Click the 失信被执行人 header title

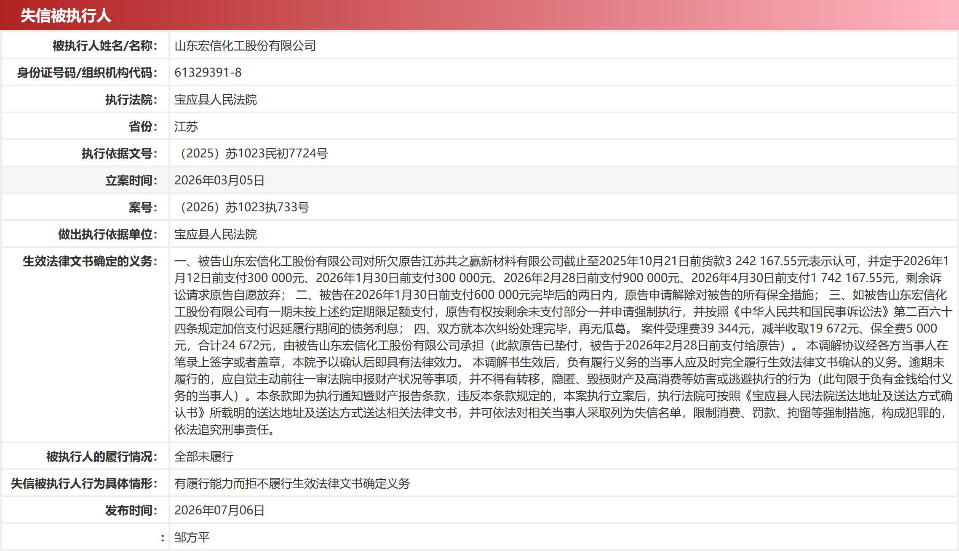66,16
